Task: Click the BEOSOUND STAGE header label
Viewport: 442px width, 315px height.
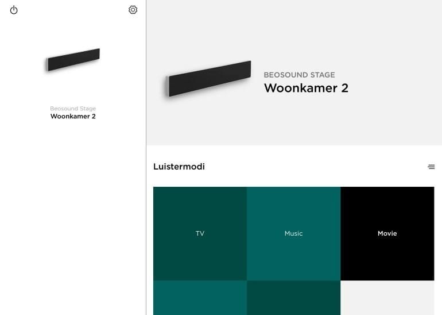Action: [300, 75]
